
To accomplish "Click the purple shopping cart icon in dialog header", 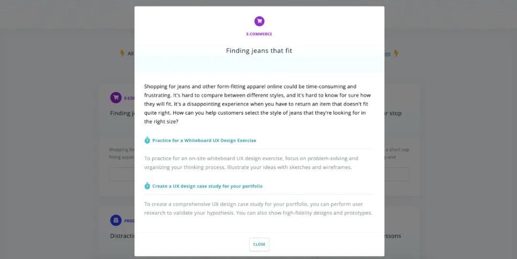I will 259,21.
